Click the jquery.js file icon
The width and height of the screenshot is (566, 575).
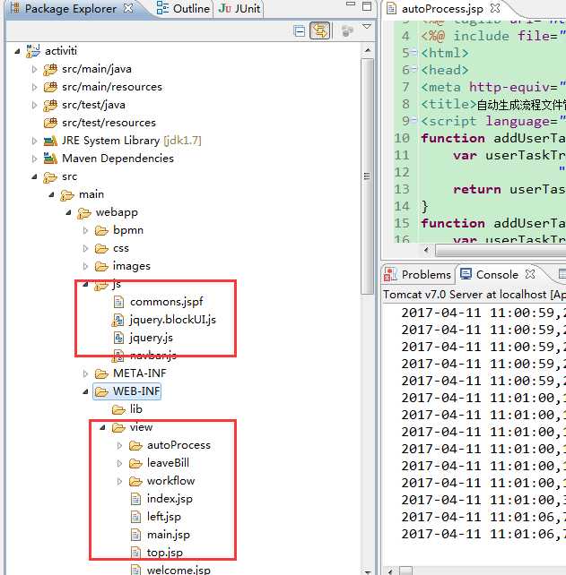[x=118, y=338]
